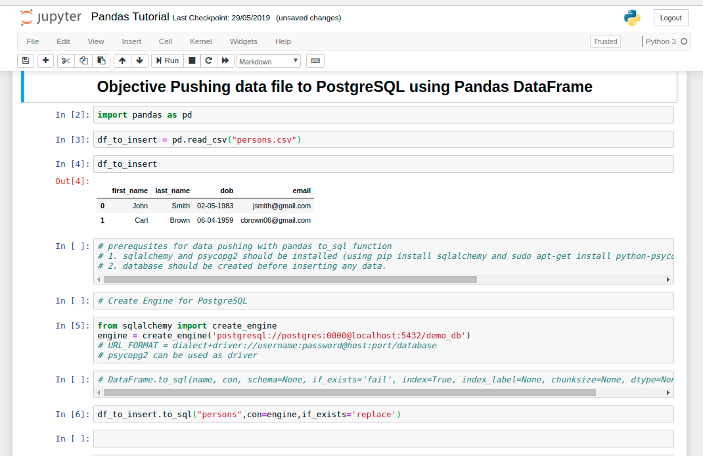Image resolution: width=703 pixels, height=456 pixels.
Task: Open the Widgets menu
Action: pyautogui.click(x=244, y=41)
